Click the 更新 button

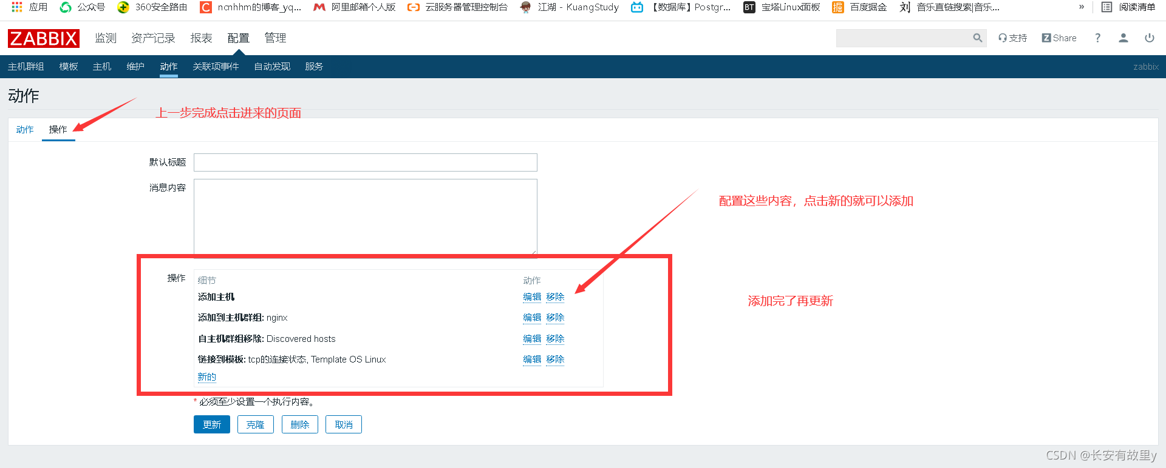[x=212, y=424]
